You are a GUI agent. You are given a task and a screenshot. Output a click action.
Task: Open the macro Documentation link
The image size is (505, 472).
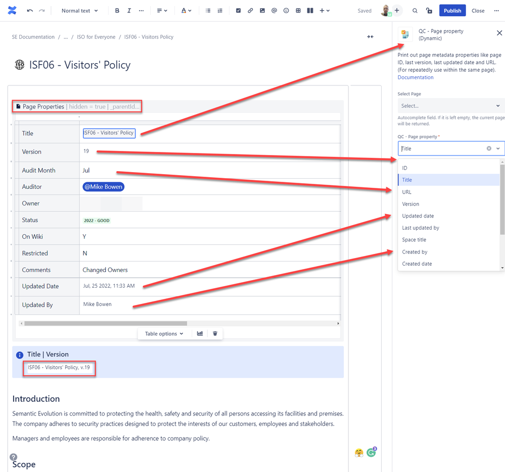point(416,77)
